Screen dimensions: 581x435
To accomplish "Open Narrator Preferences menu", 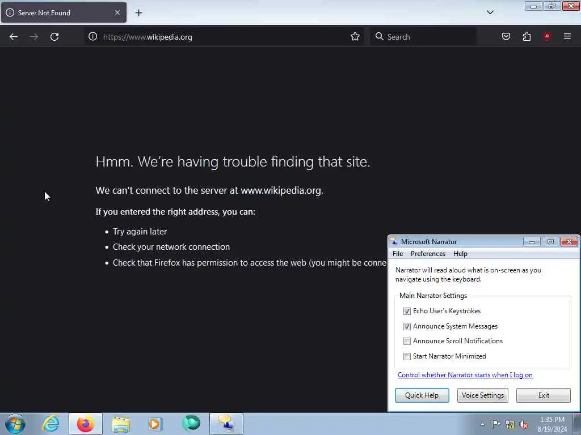I will [x=428, y=254].
